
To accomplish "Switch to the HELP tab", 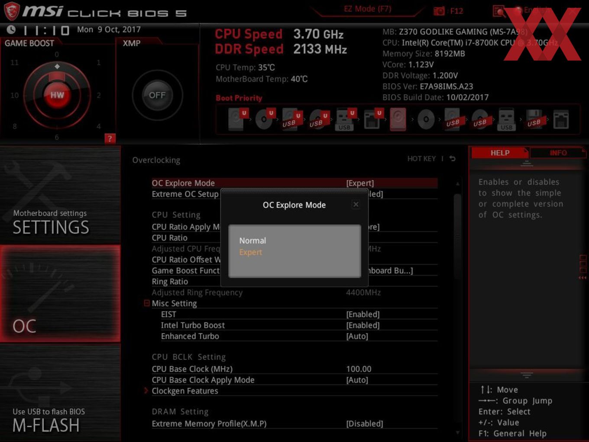I will pos(500,153).
